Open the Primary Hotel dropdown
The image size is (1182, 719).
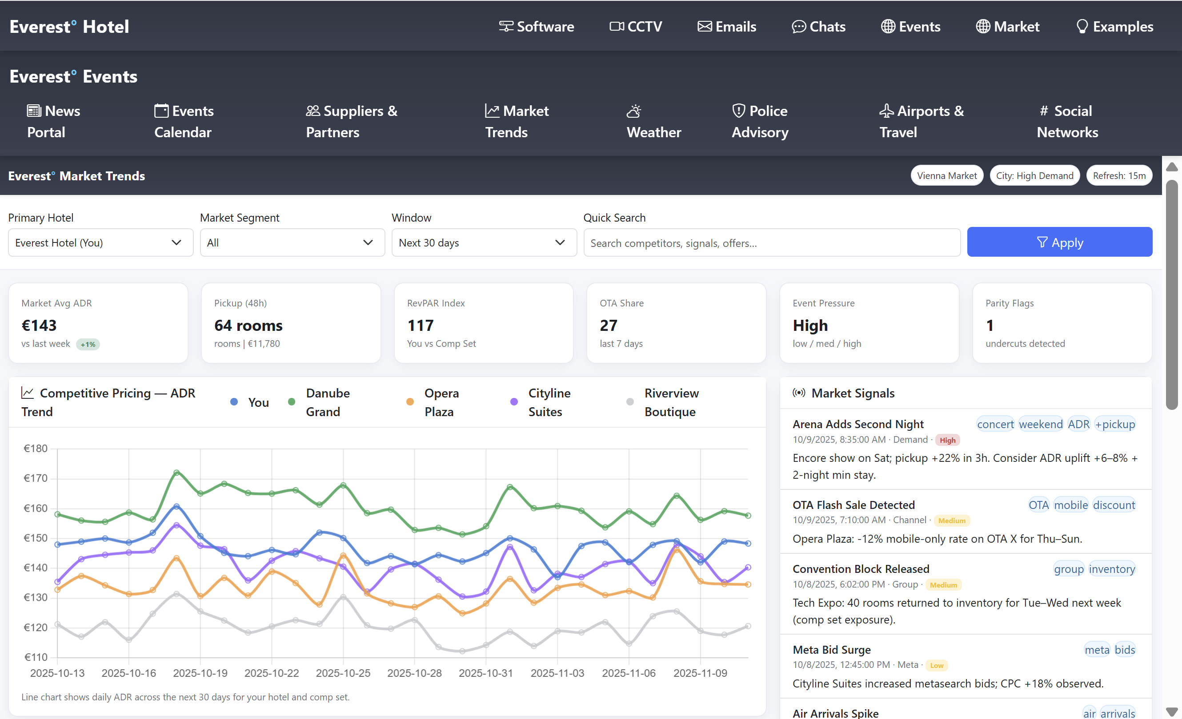pos(100,242)
